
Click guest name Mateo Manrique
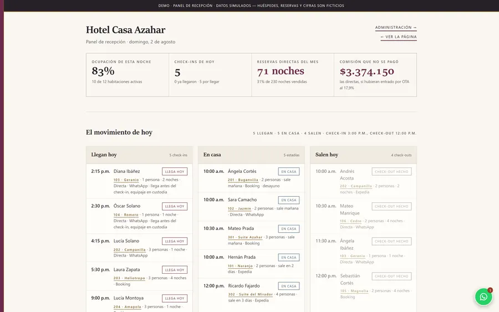point(350,209)
